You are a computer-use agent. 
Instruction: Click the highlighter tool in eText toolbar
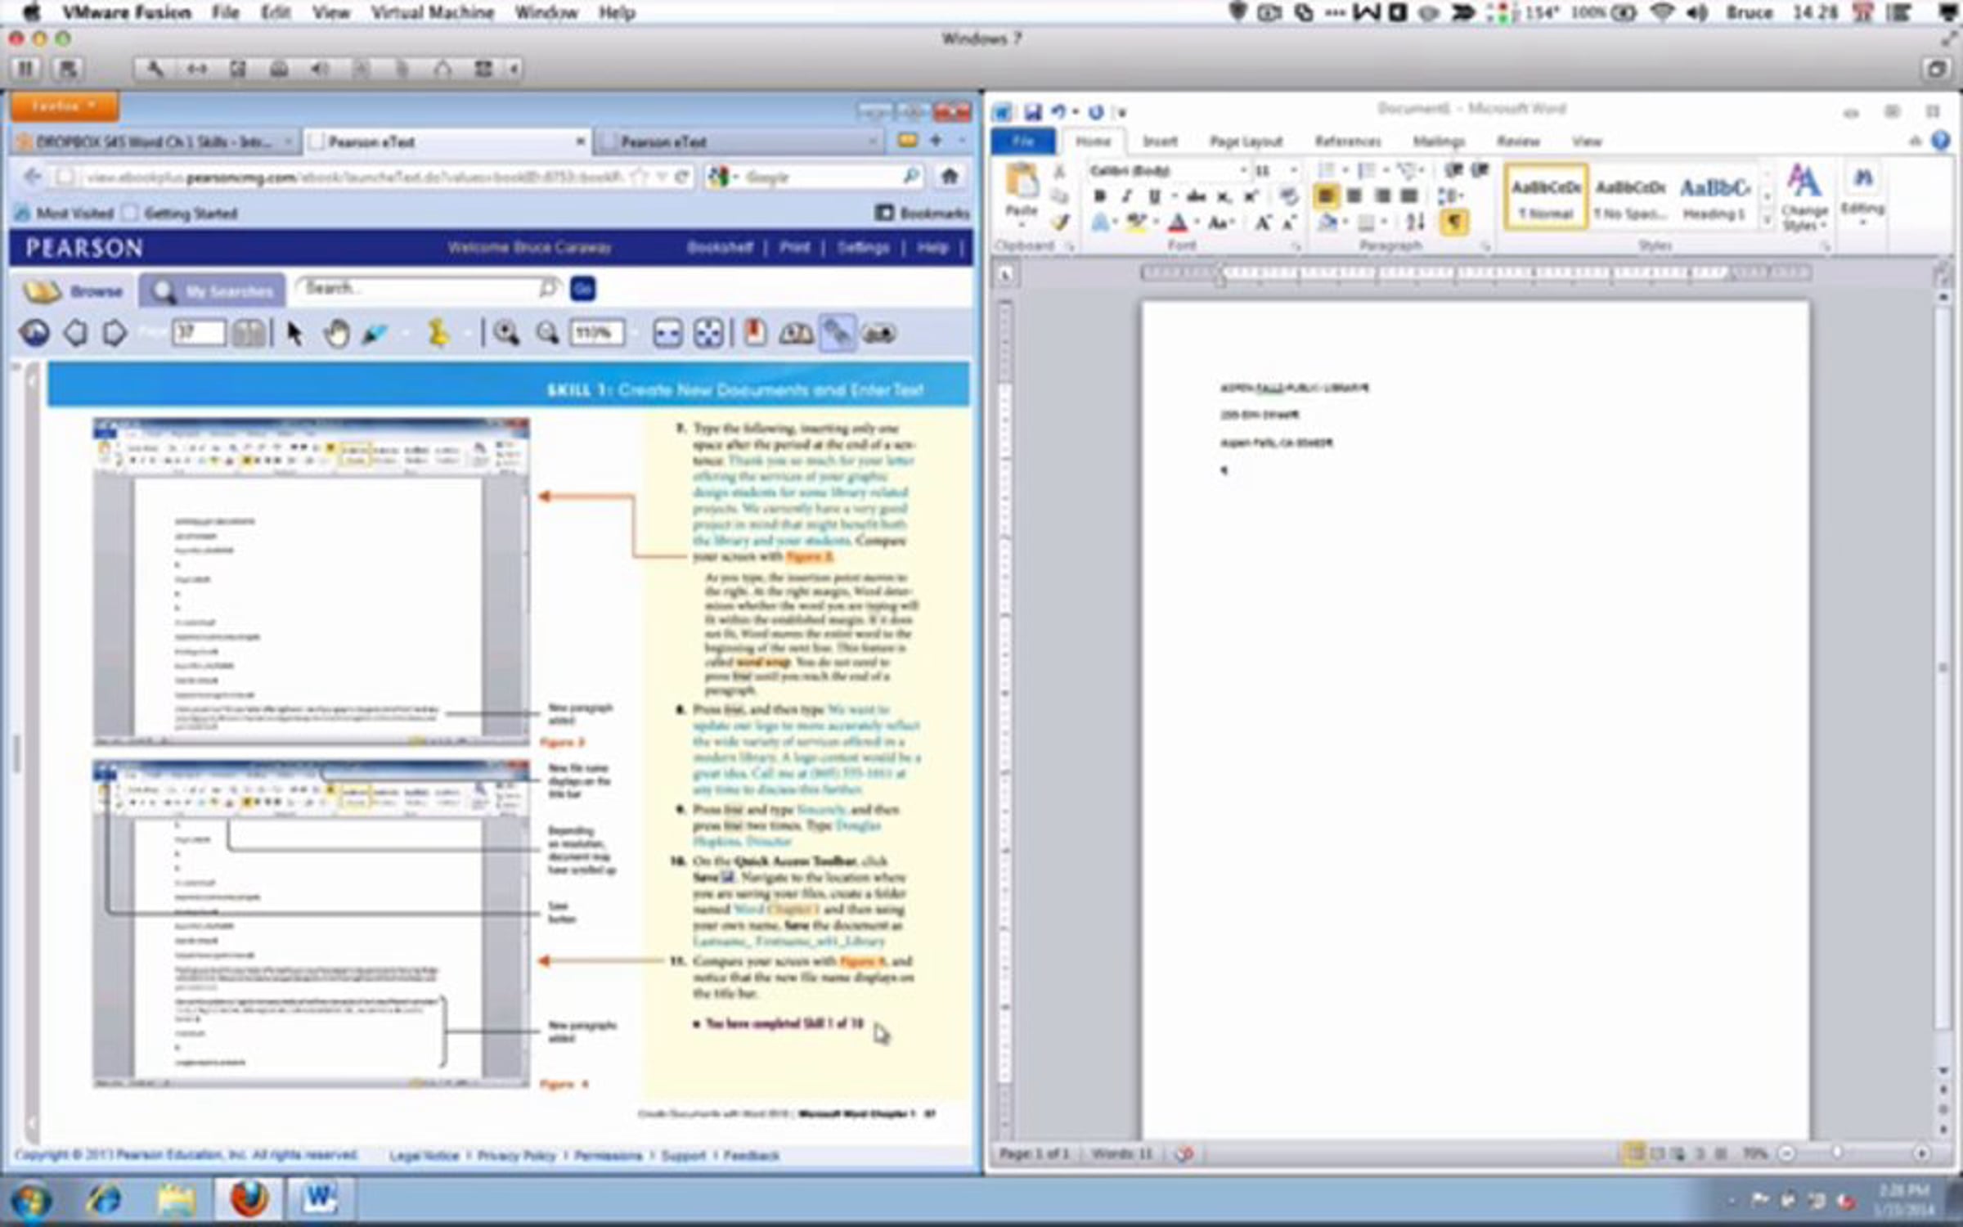(x=375, y=333)
